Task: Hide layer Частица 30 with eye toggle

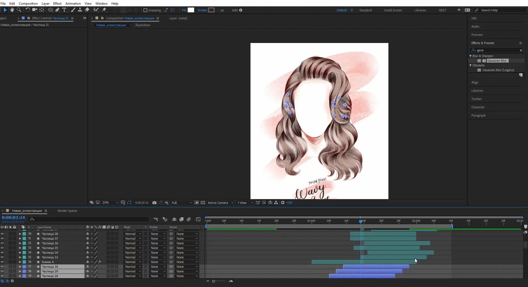Action: tap(2, 267)
